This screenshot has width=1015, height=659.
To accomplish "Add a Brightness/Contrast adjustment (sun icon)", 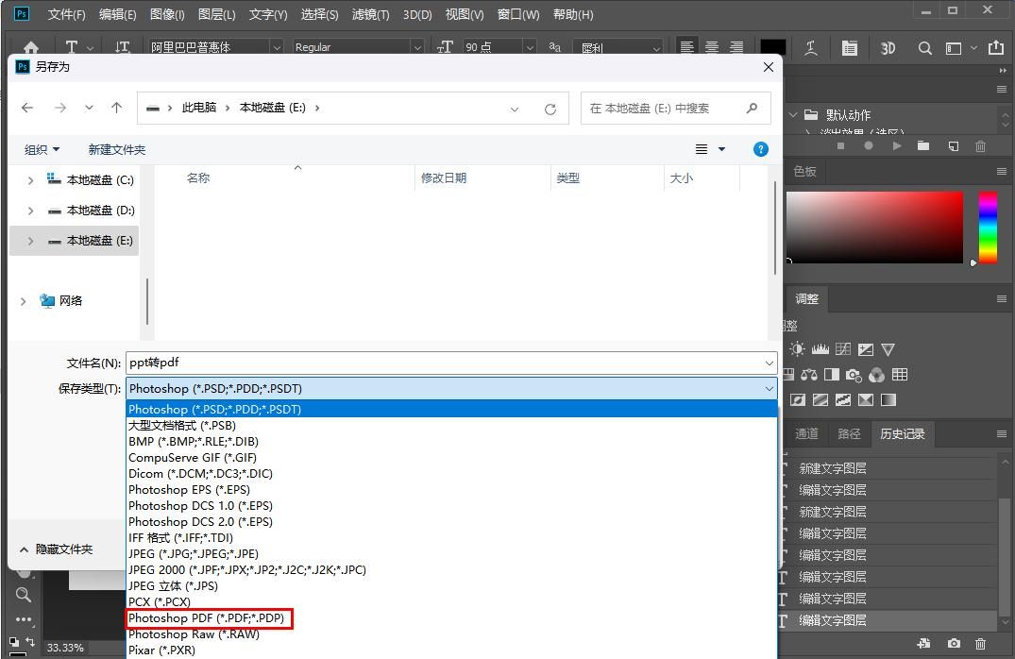I will pos(797,349).
